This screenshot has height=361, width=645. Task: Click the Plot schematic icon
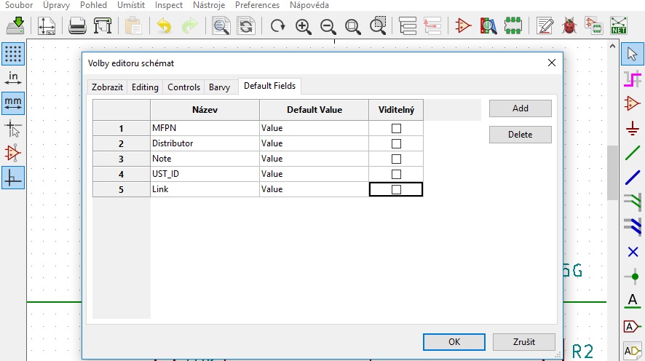(x=103, y=26)
